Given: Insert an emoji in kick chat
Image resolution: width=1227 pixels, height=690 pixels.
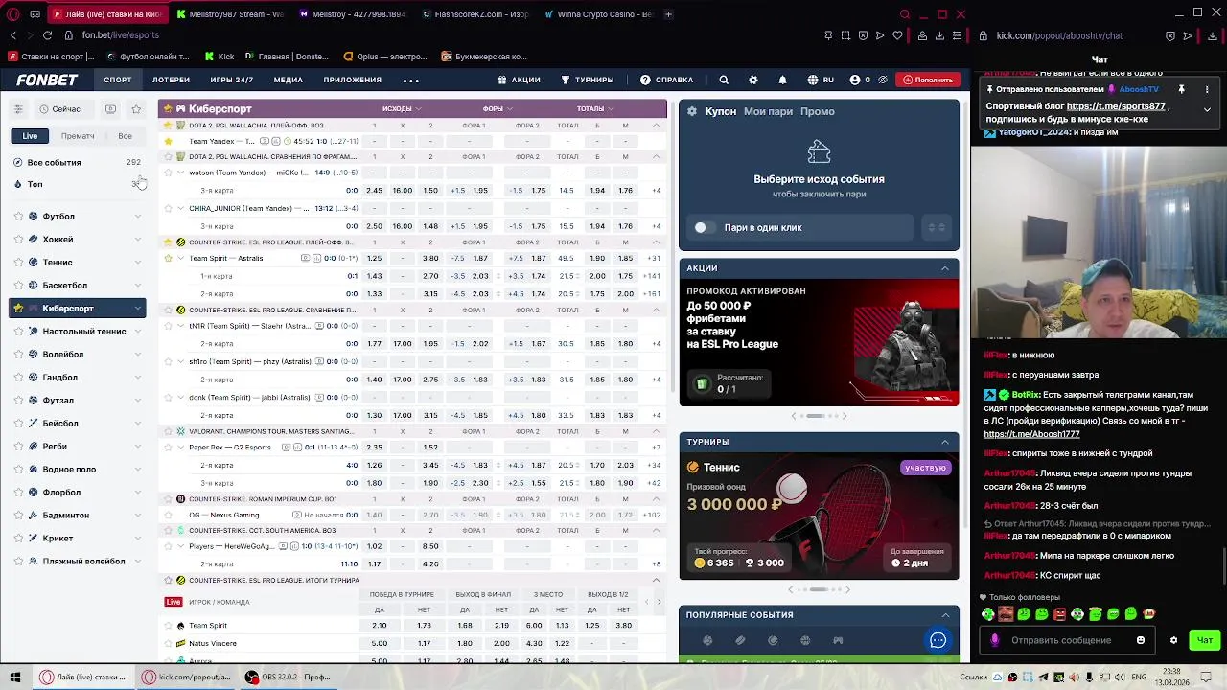Looking at the screenshot, I should pyautogui.click(x=1141, y=640).
